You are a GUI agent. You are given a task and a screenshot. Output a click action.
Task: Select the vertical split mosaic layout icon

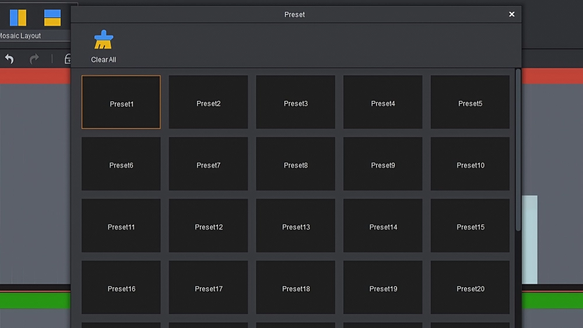click(18, 18)
